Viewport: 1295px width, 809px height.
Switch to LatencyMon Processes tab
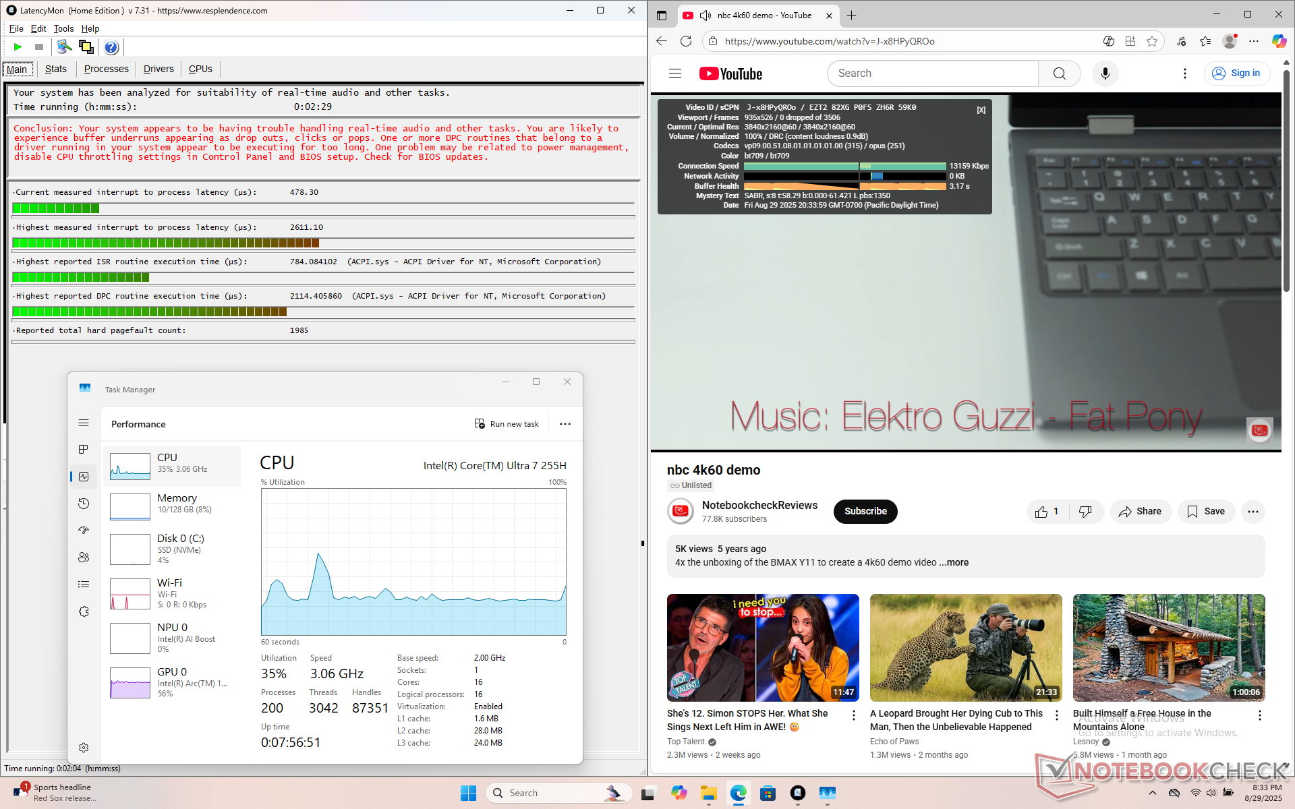pyautogui.click(x=106, y=69)
